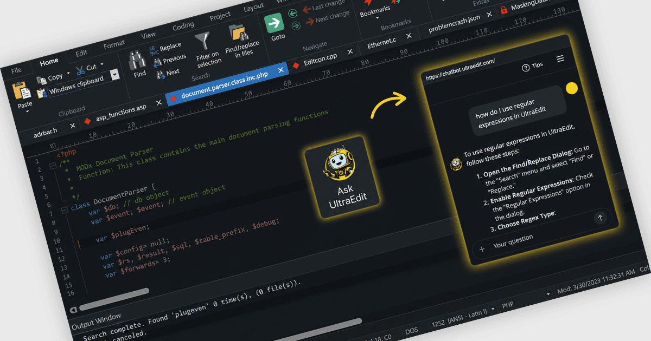This screenshot has width=651, height=341.
Task: Click the Last change arrow icon
Action: point(307,9)
